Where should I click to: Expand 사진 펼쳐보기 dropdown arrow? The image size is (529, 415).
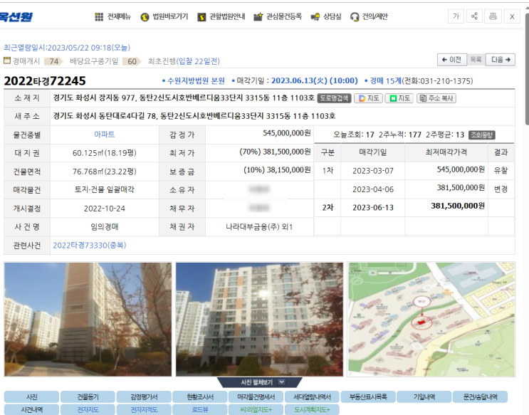point(281,382)
